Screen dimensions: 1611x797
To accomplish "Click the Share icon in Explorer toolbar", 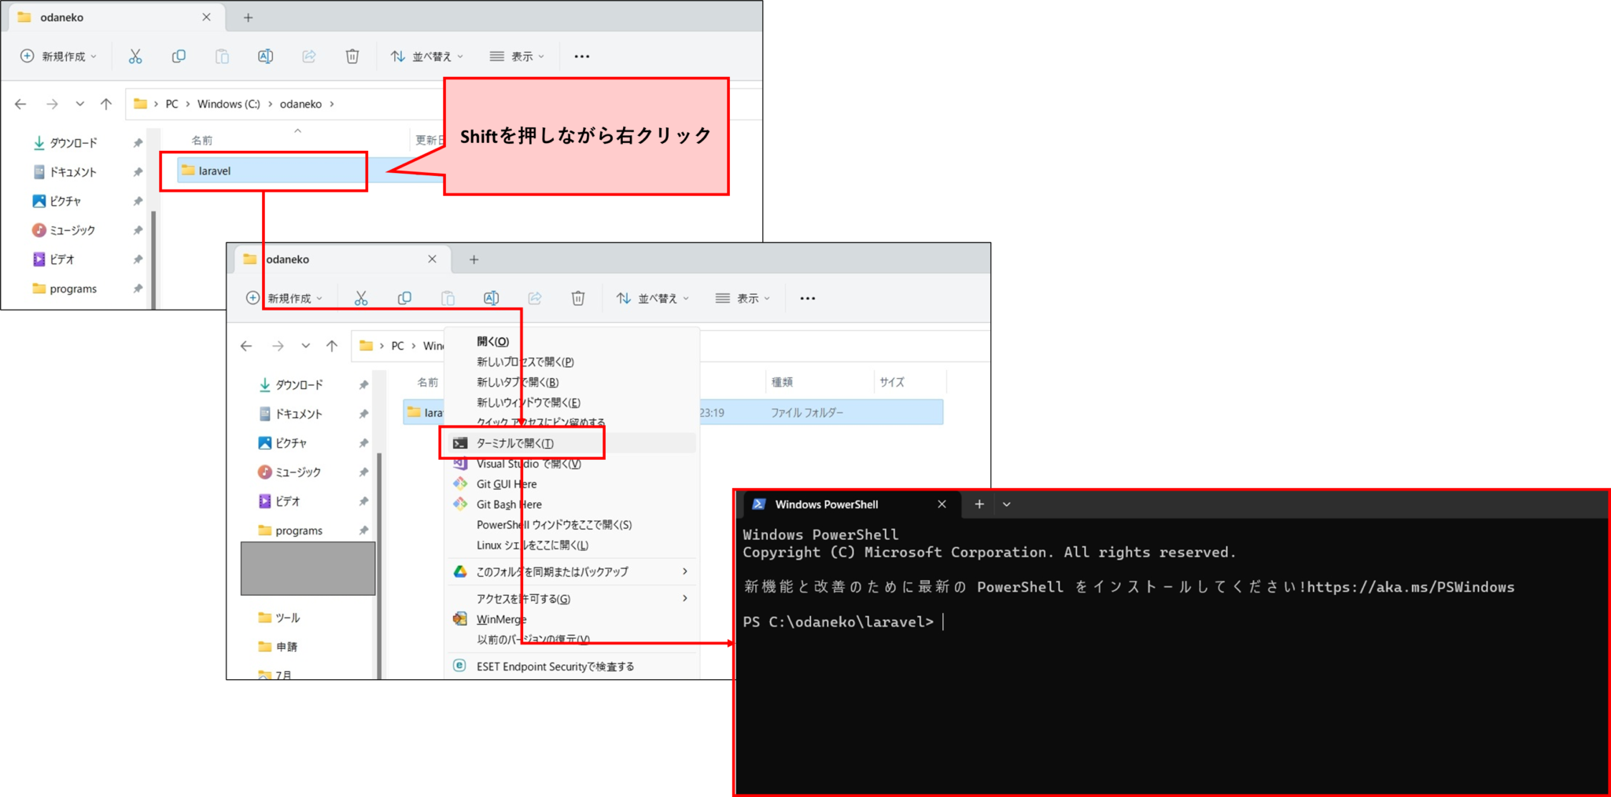I will click(x=308, y=56).
